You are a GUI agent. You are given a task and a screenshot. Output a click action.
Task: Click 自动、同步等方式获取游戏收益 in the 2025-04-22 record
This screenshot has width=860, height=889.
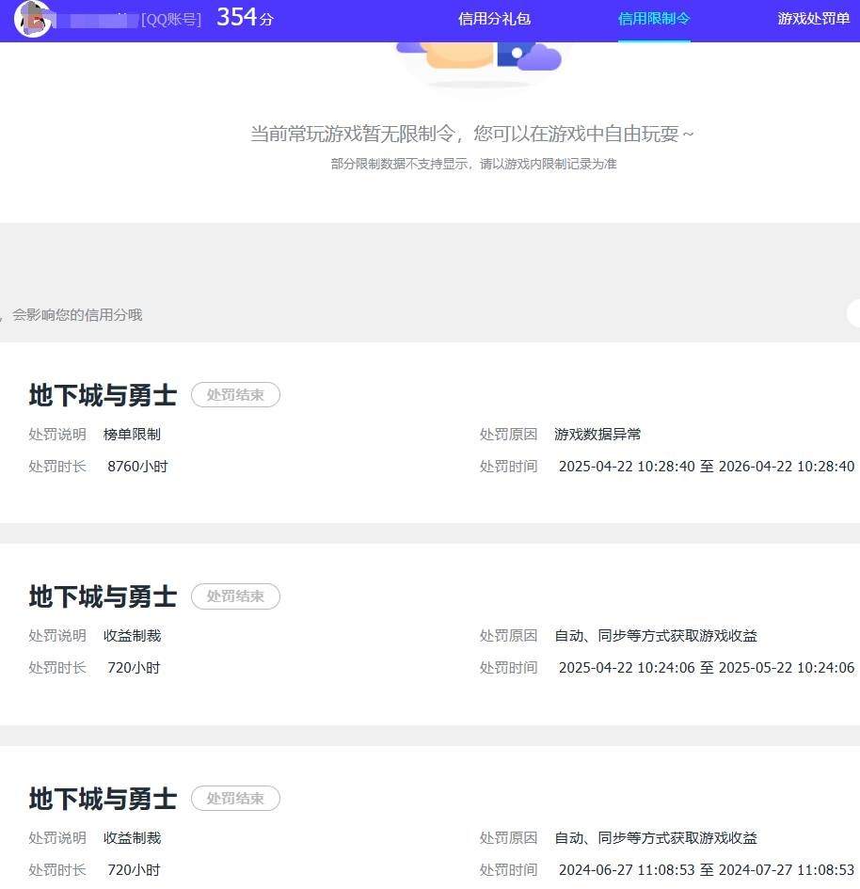tap(656, 636)
